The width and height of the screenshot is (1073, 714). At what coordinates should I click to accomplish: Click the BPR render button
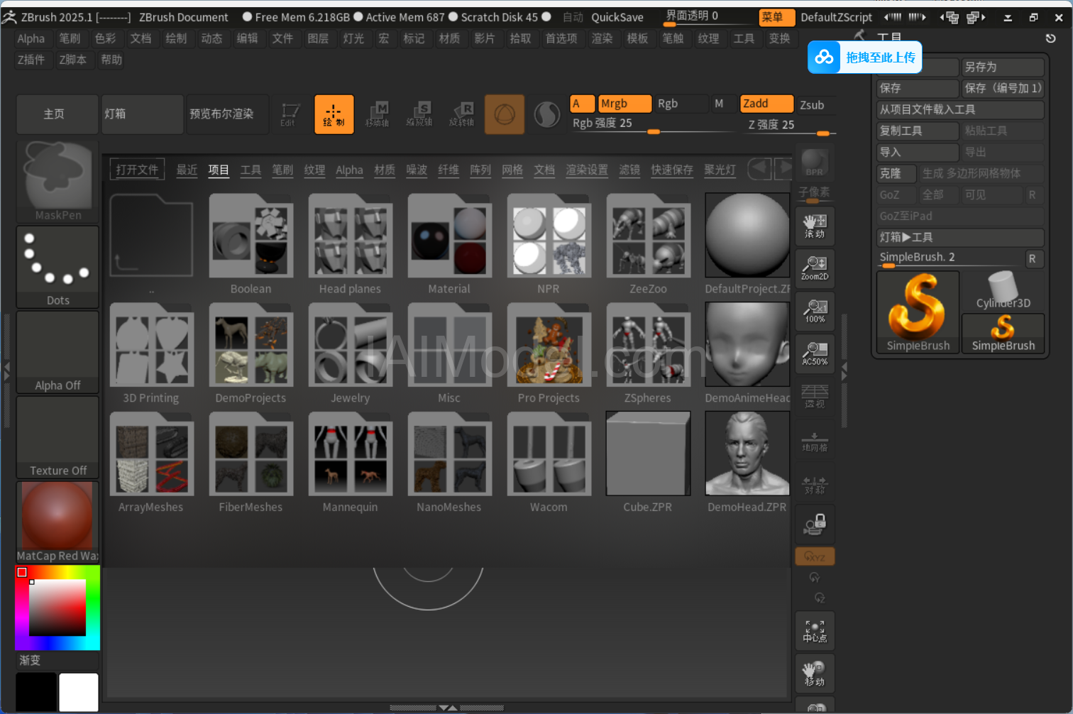(x=815, y=163)
